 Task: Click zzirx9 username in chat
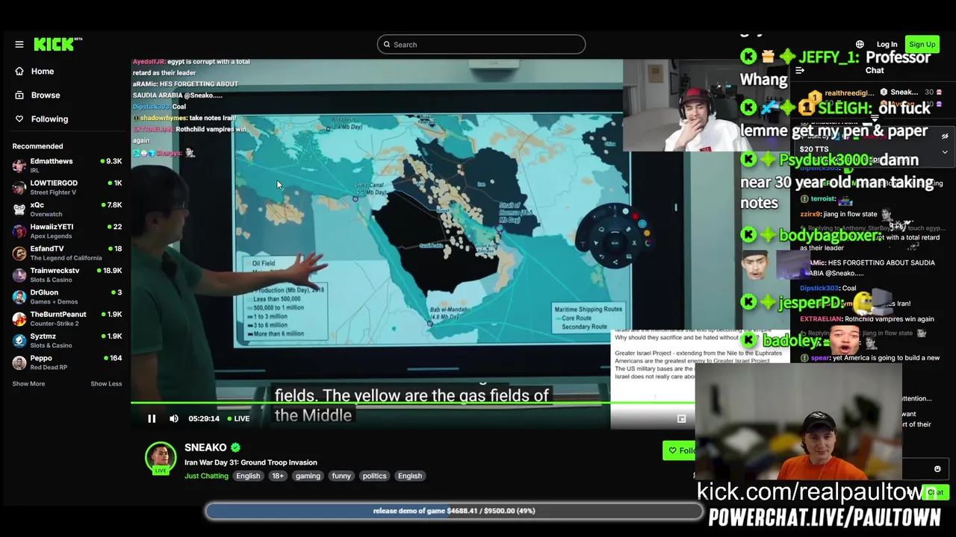click(811, 214)
